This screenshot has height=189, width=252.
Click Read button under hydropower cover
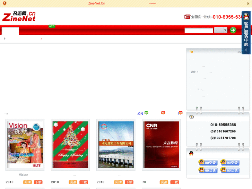tap(119, 182)
